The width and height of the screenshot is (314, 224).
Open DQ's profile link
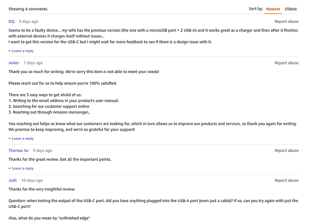point(11,22)
